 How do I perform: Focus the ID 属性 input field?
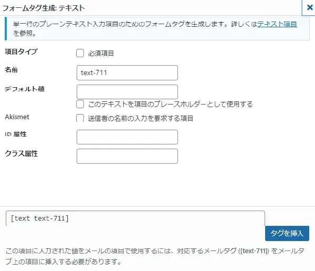coord(127,137)
